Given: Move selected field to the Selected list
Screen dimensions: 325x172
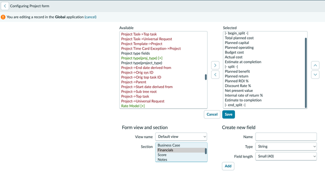Looking at the screenshot, I should [x=215, y=65].
